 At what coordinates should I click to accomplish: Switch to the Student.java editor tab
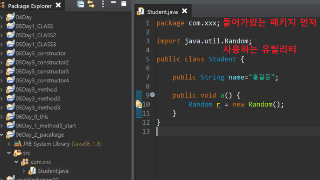coord(162,12)
